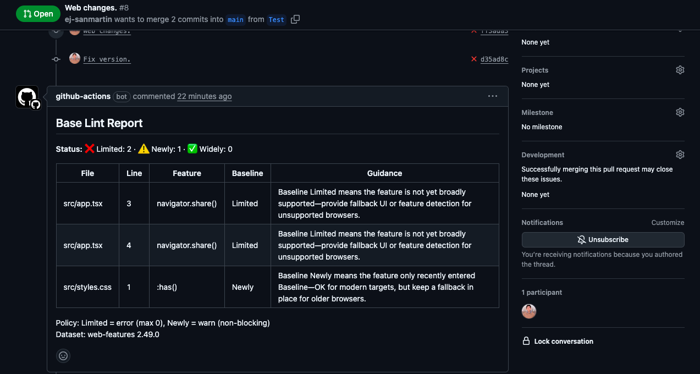700x374 pixels.
Task: Add an emoji reaction to the comment
Action: click(x=63, y=356)
